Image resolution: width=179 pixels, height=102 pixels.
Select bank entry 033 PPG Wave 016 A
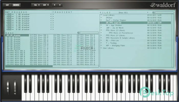pos(62,35)
